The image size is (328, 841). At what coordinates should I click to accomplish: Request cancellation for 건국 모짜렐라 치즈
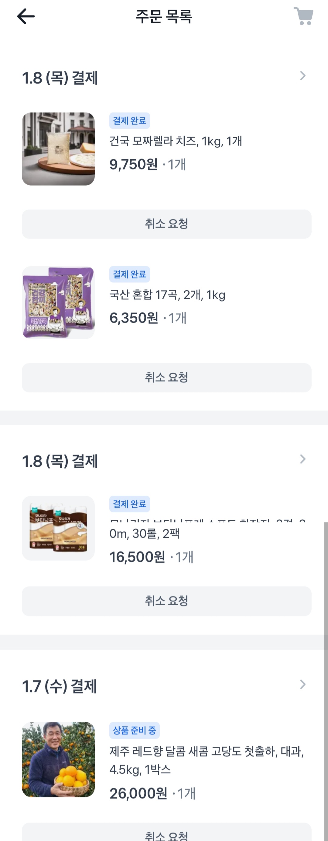166,224
